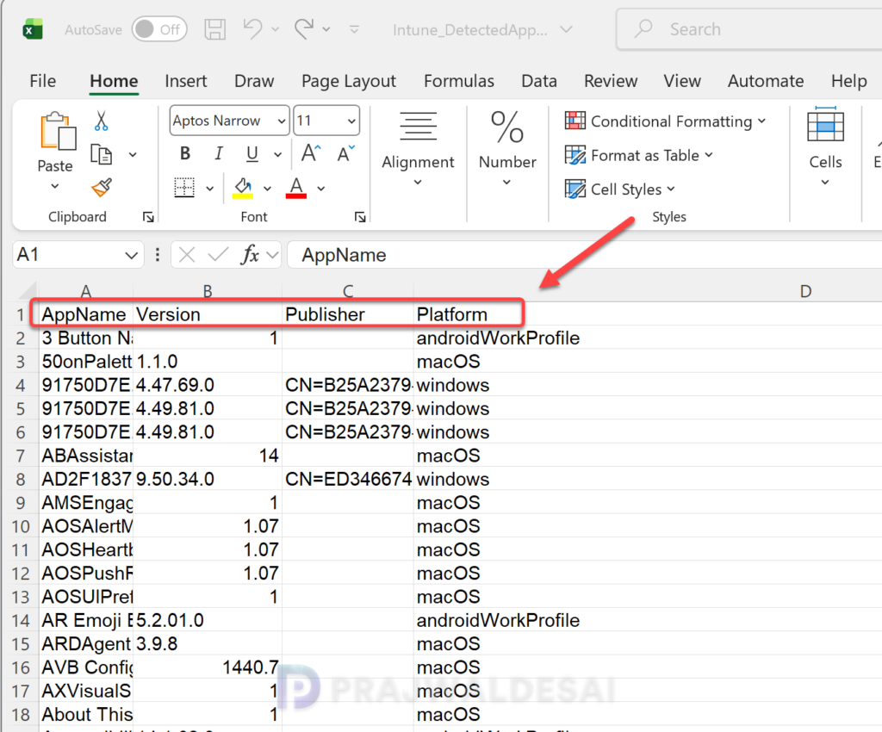Open the Undo history dropdown
The image size is (882, 732).
[275, 29]
